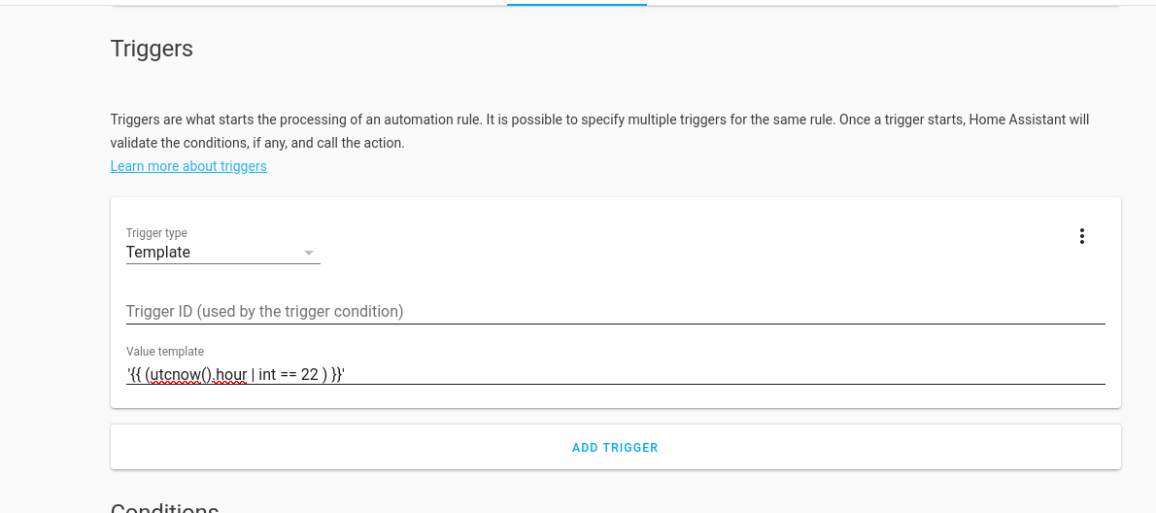The height and width of the screenshot is (513, 1156).
Task: Open the Learn more about triggers link
Action: pos(188,166)
